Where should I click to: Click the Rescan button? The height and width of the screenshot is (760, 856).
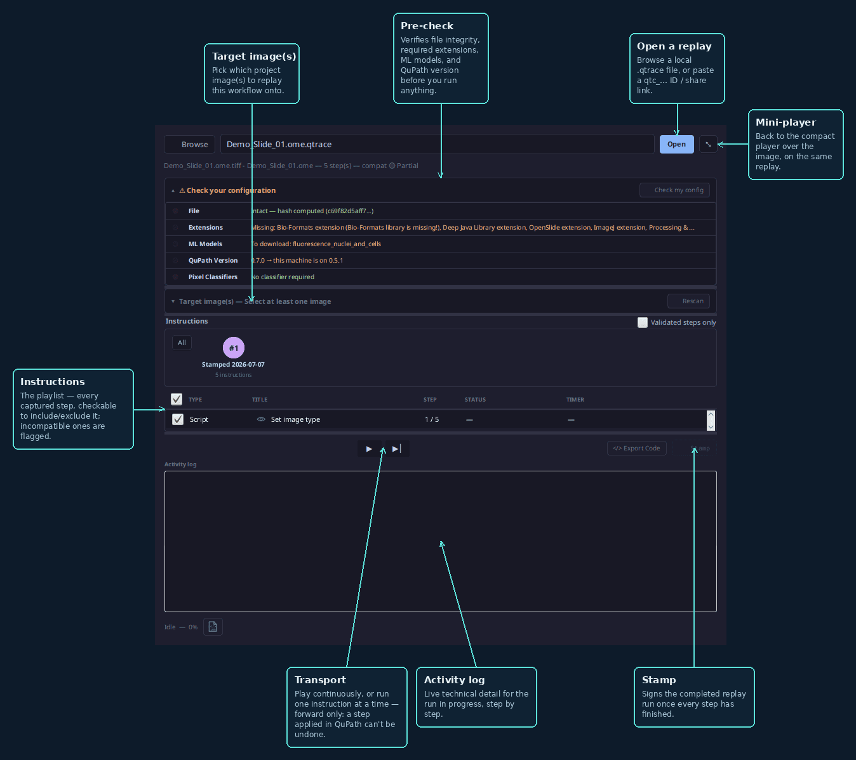[x=688, y=301]
